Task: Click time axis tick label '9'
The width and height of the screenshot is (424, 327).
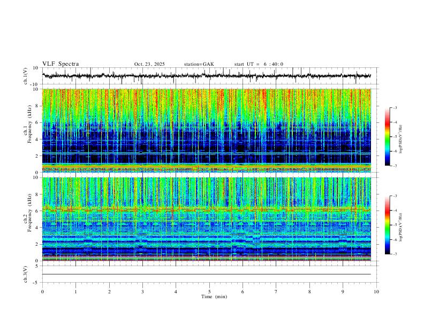Action: point(343,292)
